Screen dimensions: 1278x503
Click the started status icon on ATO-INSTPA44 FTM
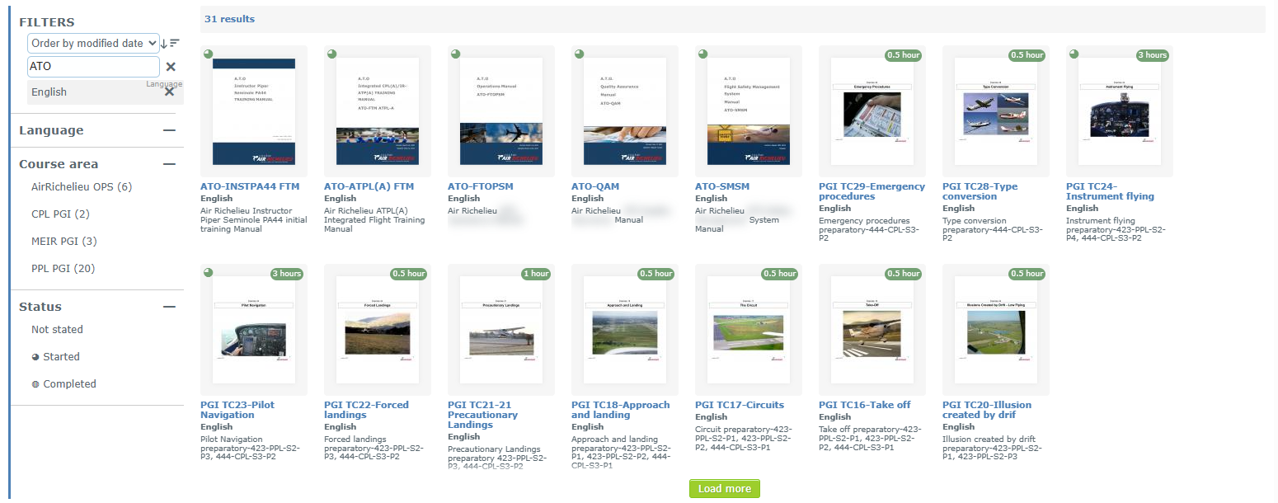click(x=208, y=54)
